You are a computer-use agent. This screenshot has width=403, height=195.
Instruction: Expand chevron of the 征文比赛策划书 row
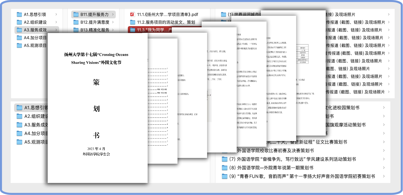384,142
